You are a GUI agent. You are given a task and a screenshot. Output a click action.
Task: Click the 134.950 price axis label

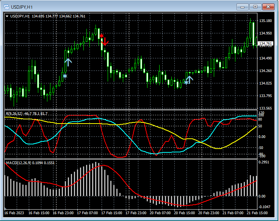click(x=265, y=33)
